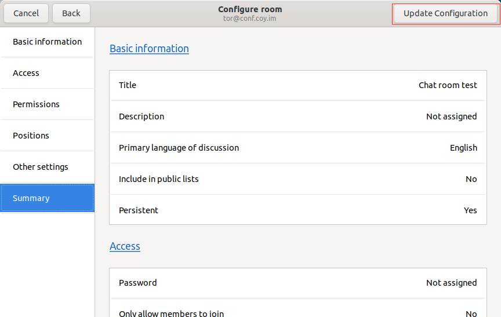Follow the Access heading link
Image resolution: width=501 pixels, height=317 pixels.
(x=125, y=246)
